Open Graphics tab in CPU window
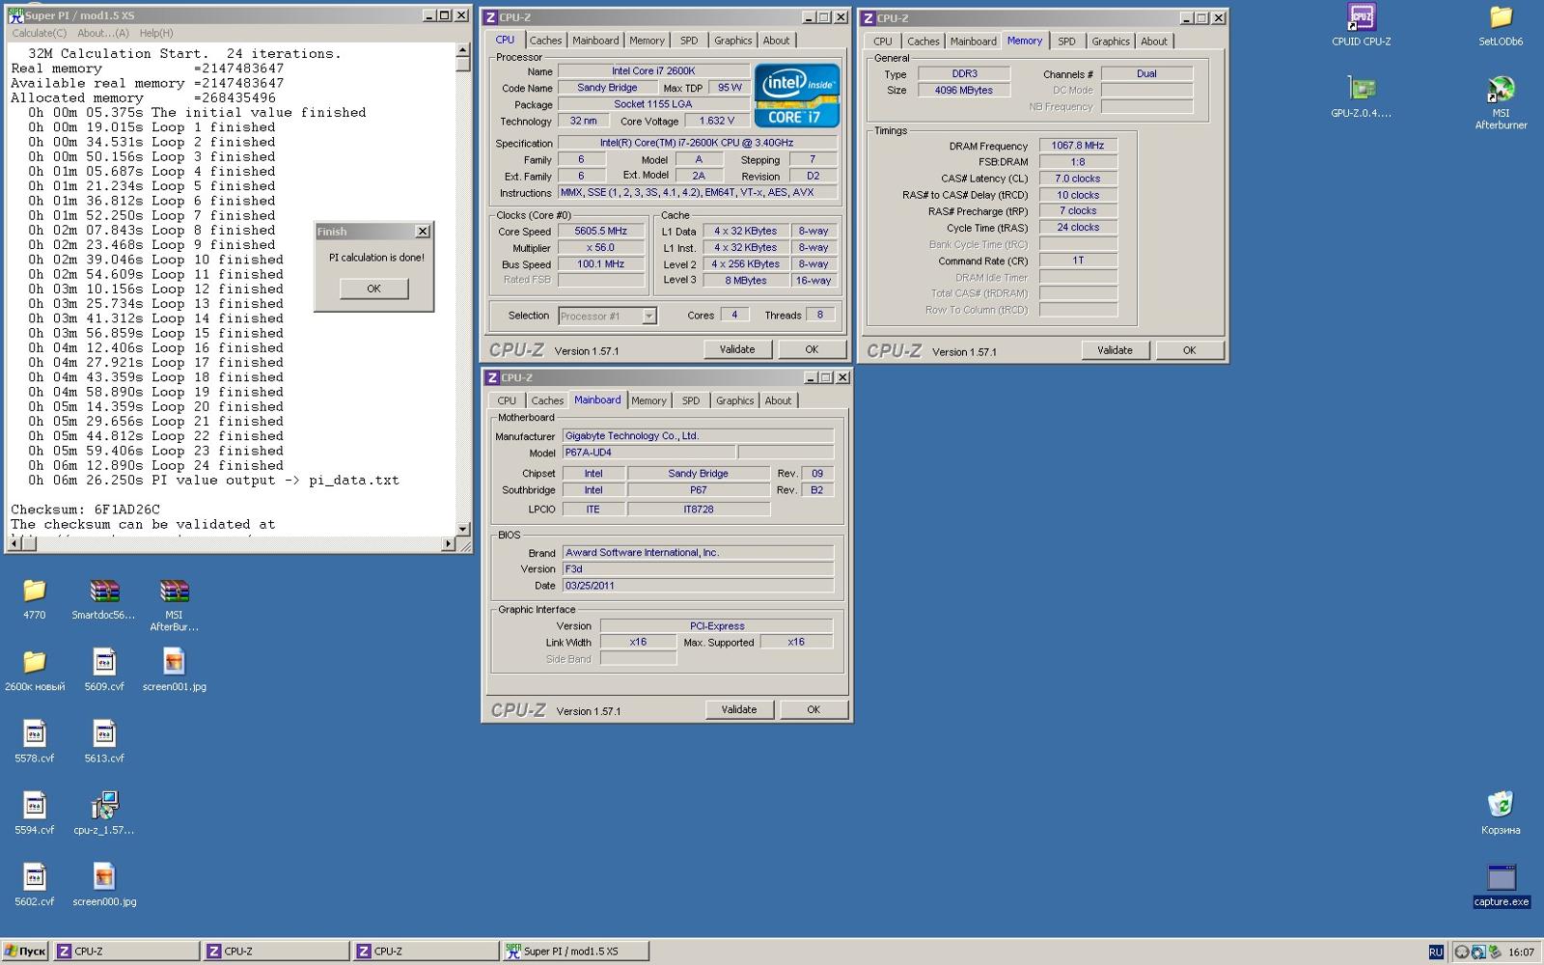1544x965 pixels. tap(732, 41)
